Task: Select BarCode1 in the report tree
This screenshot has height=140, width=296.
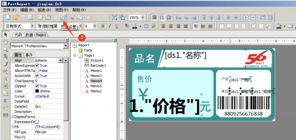Action: (x=98, y=66)
